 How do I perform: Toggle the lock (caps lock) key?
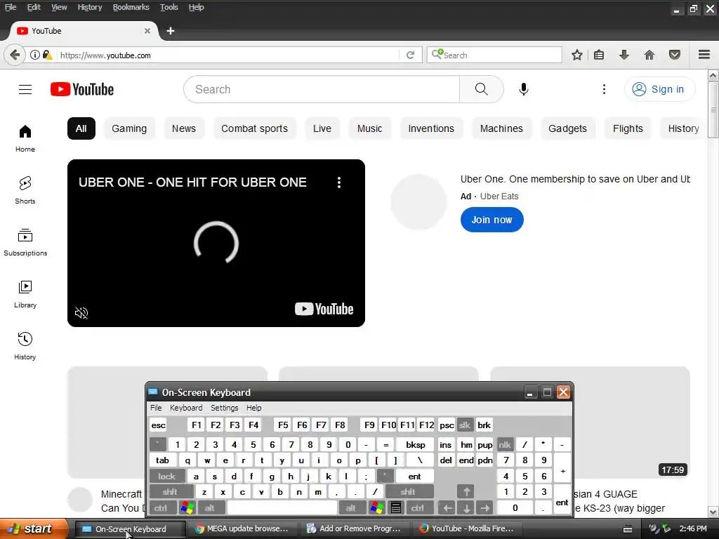(x=167, y=477)
